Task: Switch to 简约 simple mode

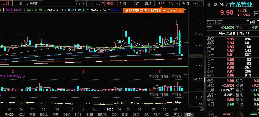Action: click(x=186, y=3)
